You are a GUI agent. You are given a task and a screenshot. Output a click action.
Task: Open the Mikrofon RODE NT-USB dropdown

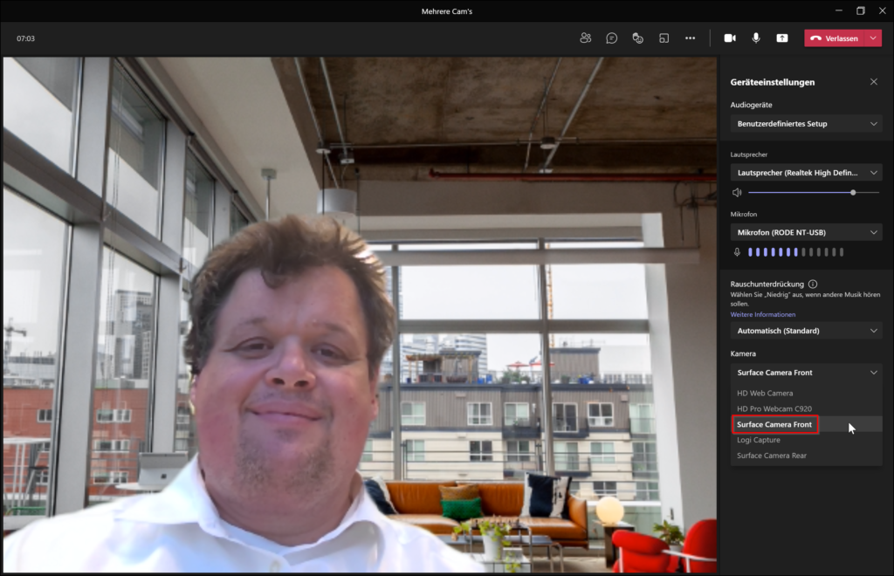[x=806, y=232]
